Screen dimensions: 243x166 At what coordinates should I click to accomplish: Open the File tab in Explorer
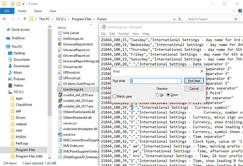click(x=7, y=11)
